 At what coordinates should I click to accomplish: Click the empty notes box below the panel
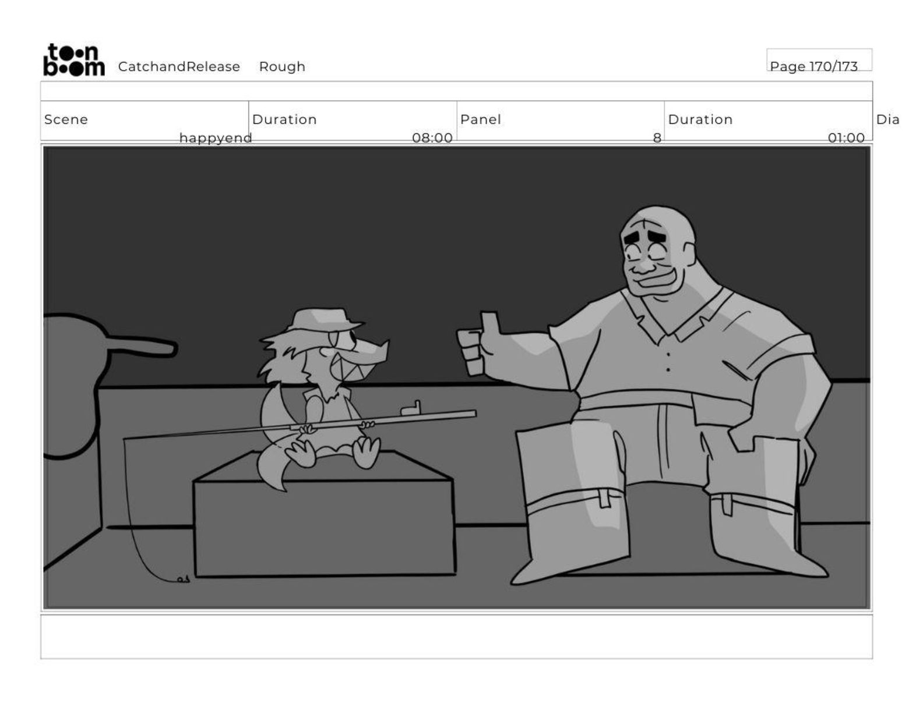coord(457,637)
